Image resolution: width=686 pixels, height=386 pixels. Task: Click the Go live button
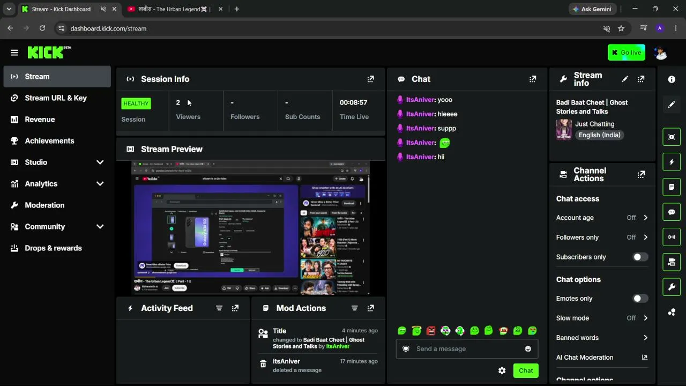pyautogui.click(x=627, y=53)
